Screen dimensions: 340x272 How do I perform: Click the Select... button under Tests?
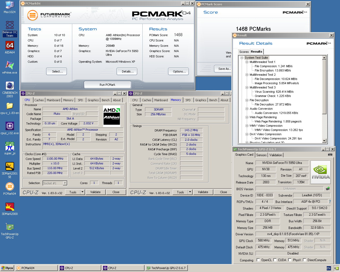pyautogui.click(x=56, y=71)
